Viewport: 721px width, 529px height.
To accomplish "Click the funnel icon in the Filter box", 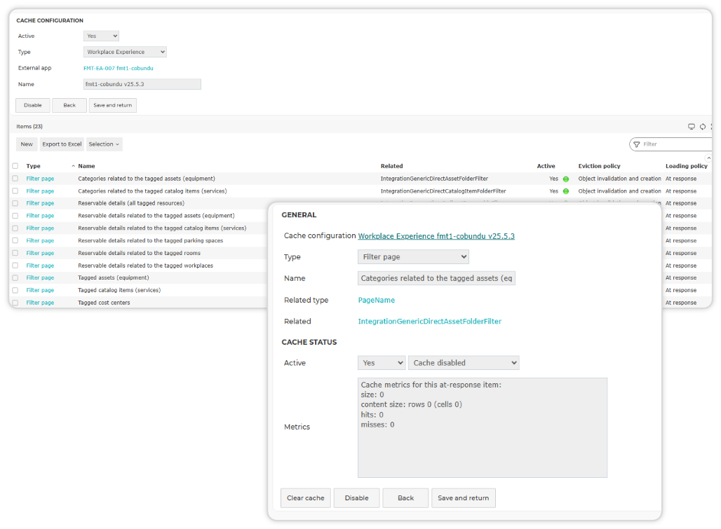I will click(x=636, y=144).
